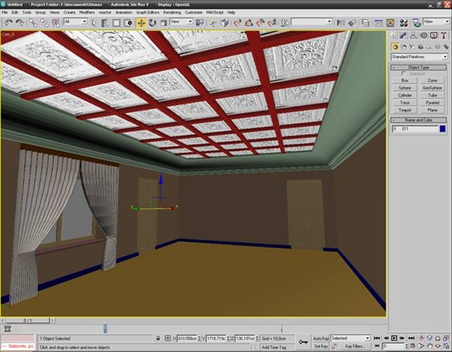
Task: Open the Create command panel tab
Action: point(394,35)
